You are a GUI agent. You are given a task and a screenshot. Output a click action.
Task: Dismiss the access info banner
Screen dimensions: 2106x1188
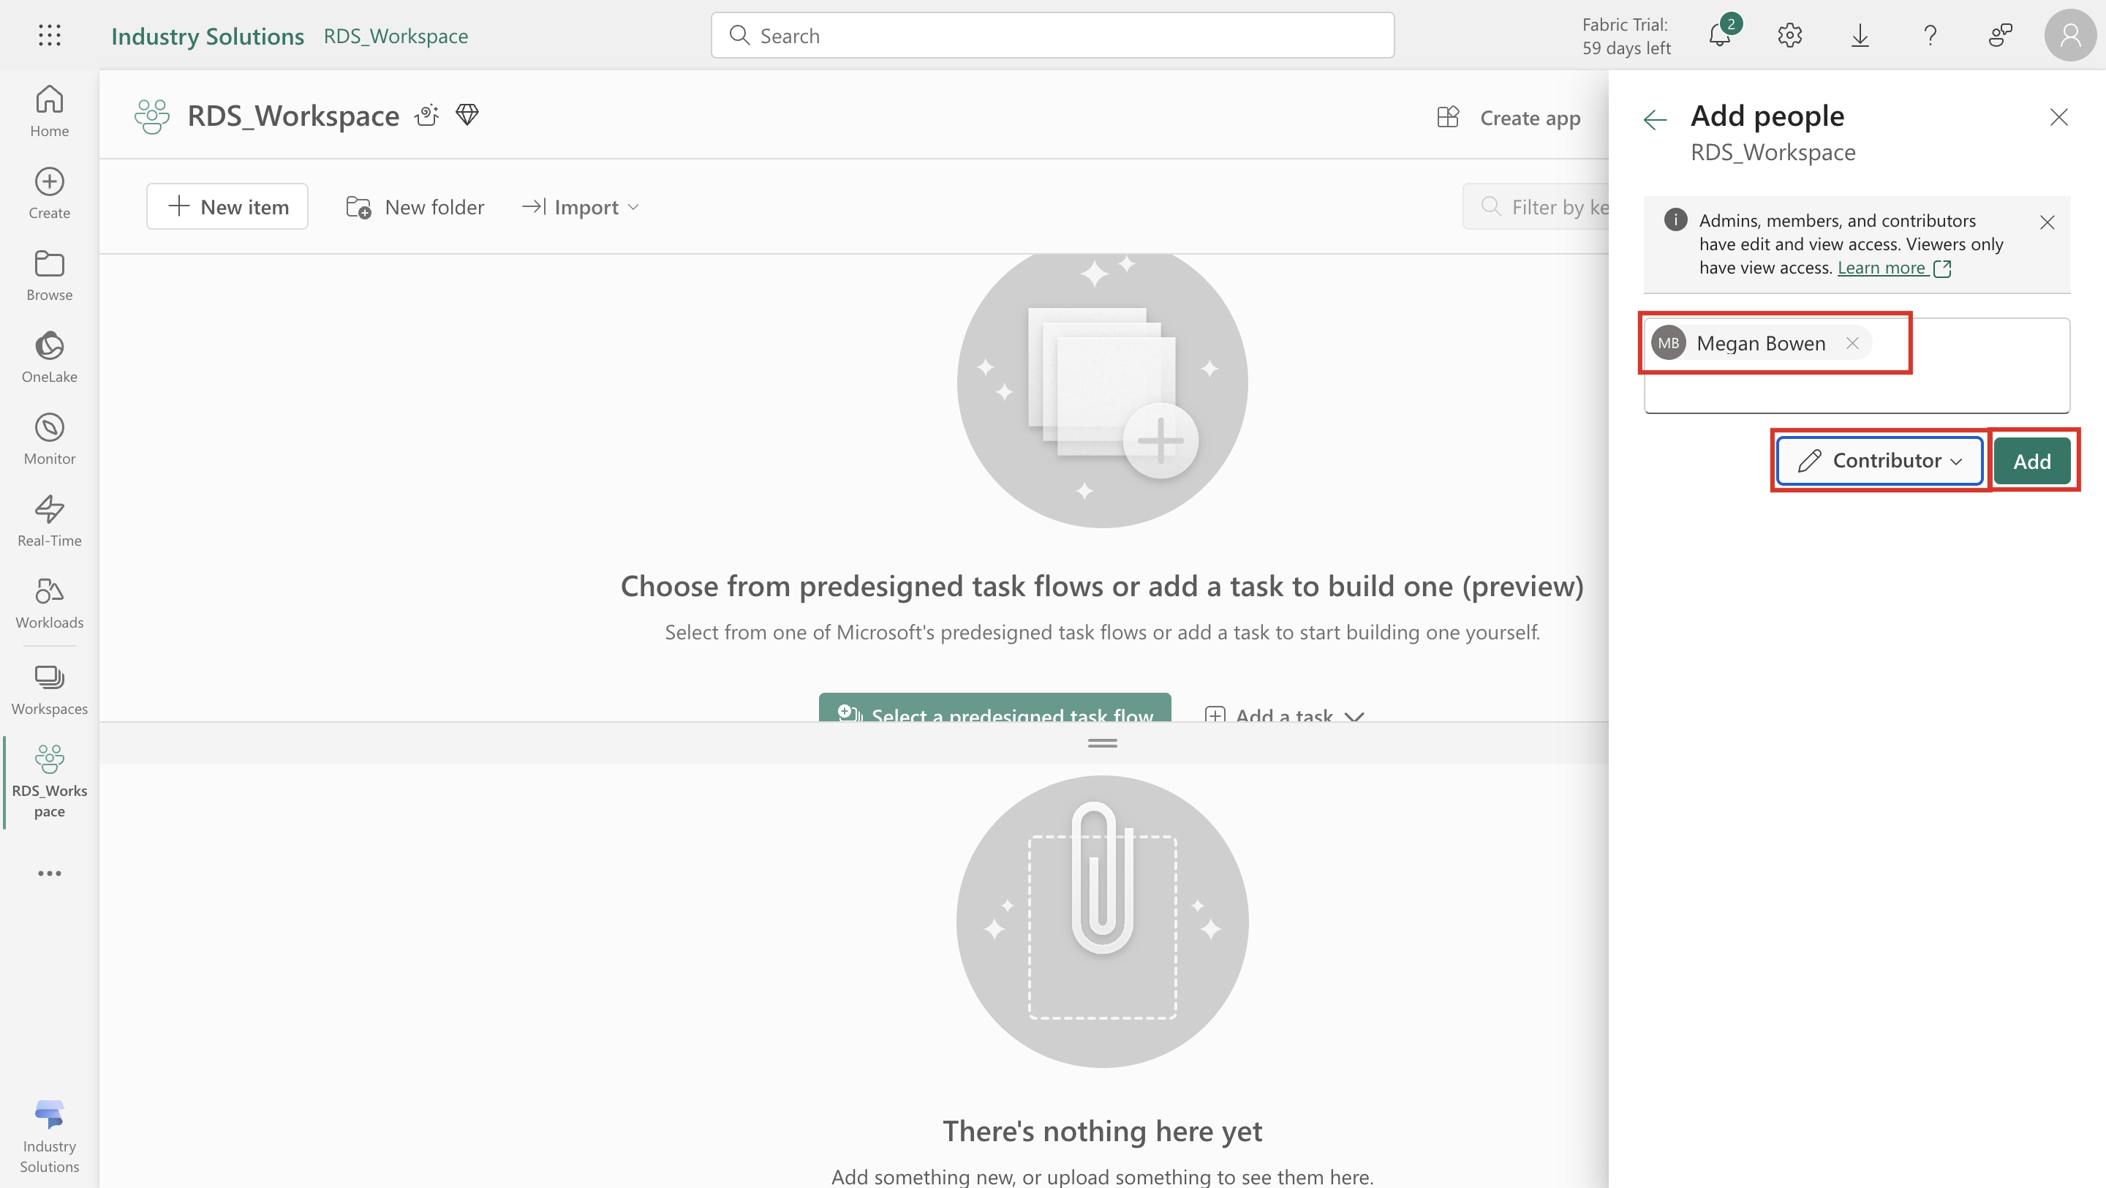(2047, 222)
